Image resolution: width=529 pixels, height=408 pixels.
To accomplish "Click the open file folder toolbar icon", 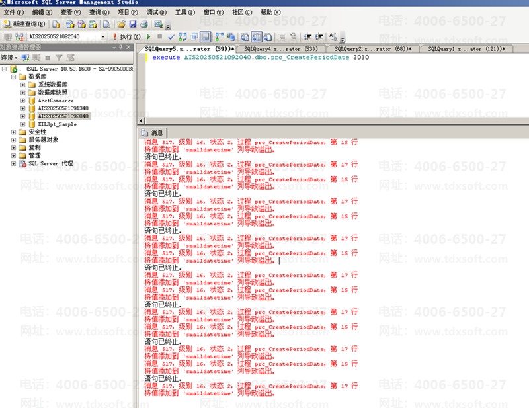I will click(x=122, y=24).
